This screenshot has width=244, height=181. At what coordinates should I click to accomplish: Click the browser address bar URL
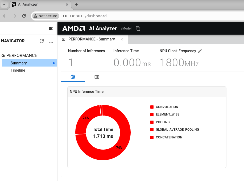(84, 16)
